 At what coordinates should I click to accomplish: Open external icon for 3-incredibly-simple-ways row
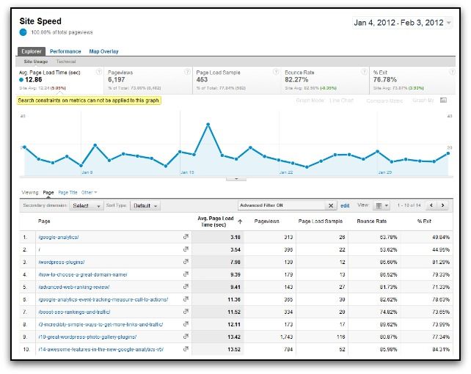[186, 324]
